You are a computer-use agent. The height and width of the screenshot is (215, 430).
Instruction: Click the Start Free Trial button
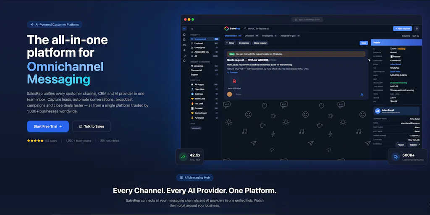coord(48,126)
